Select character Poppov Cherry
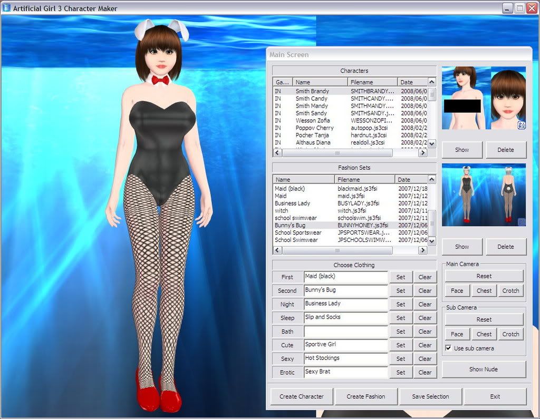This screenshot has width=540, height=419. 351,128
